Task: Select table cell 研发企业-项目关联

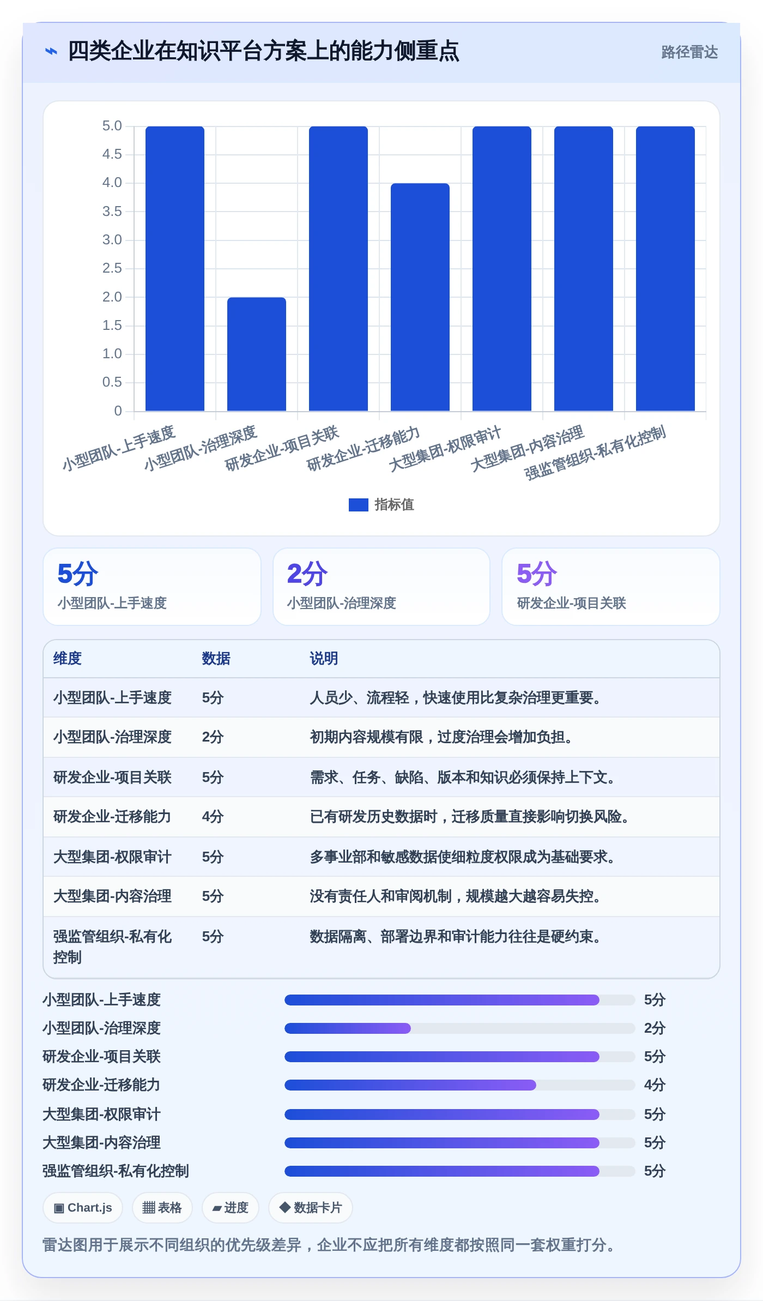Action: [112, 778]
